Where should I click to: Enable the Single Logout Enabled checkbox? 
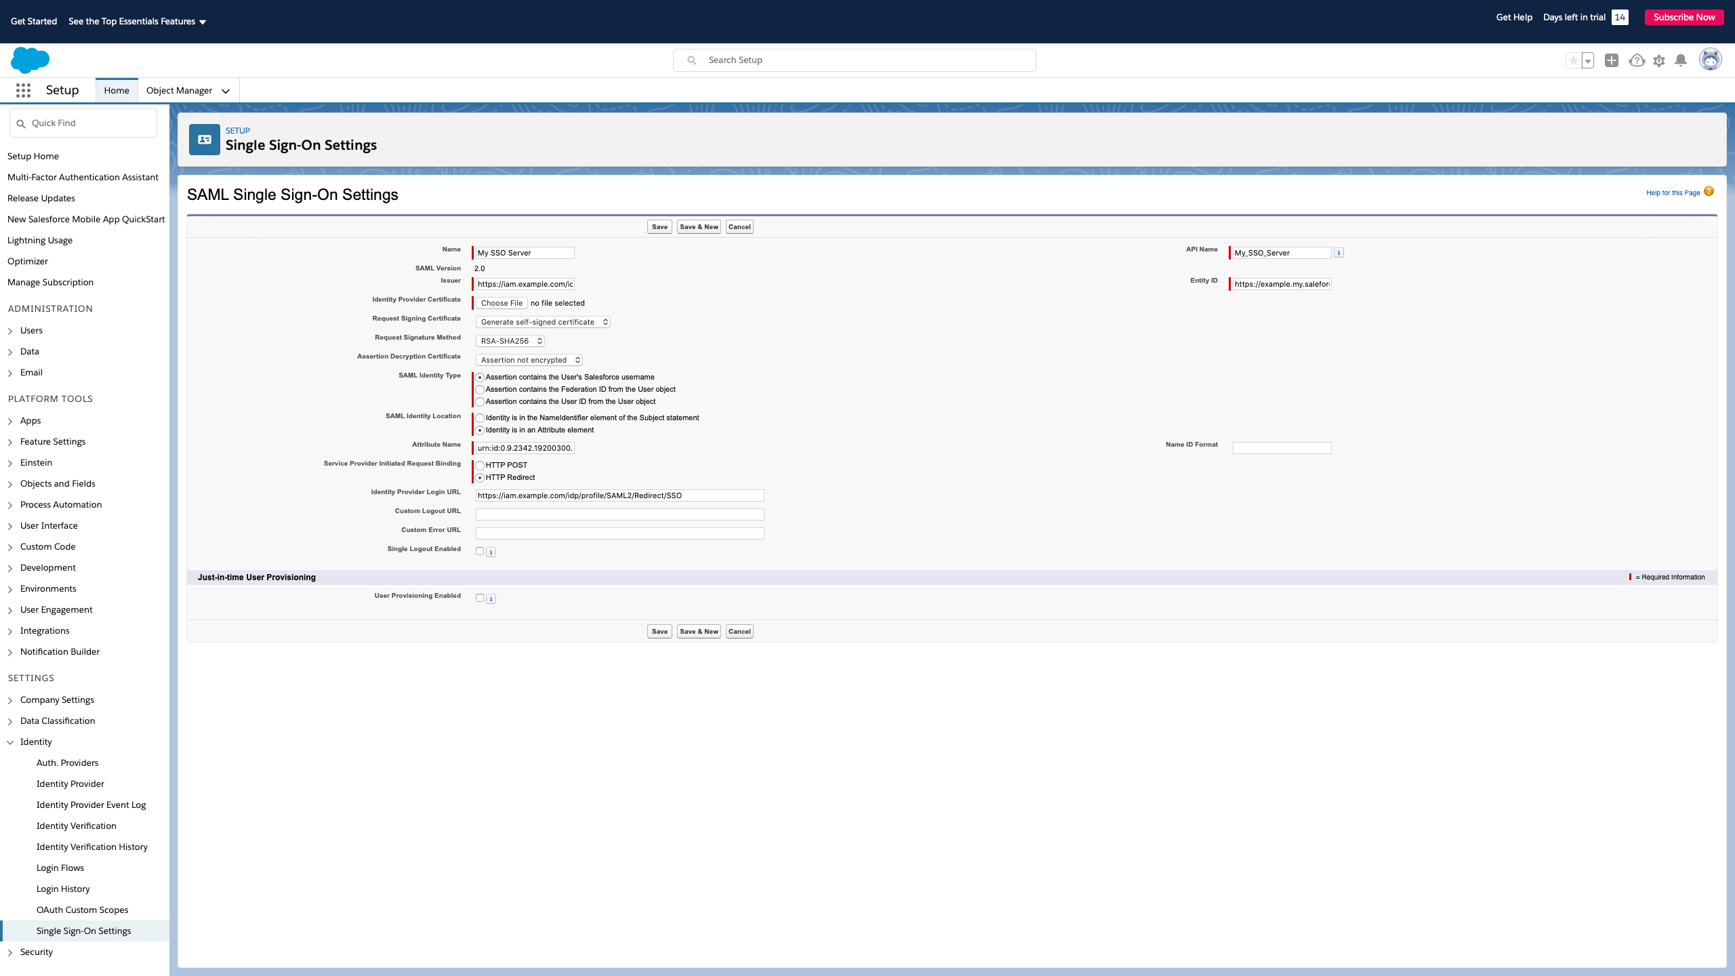480,551
